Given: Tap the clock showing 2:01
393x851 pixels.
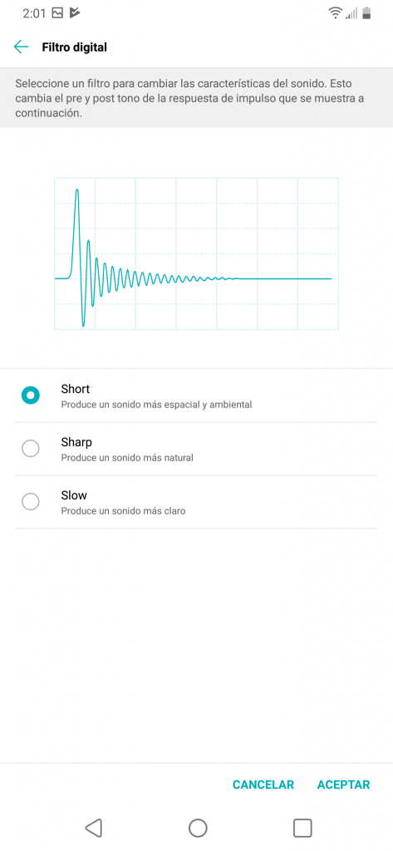Looking at the screenshot, I should pyautogui.click(x=34, y=13).
